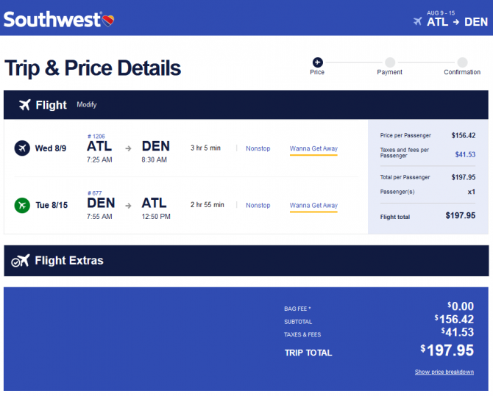493x396 pixels.
Task: Select the Confirmation step circle
Action: click(462, 62)
